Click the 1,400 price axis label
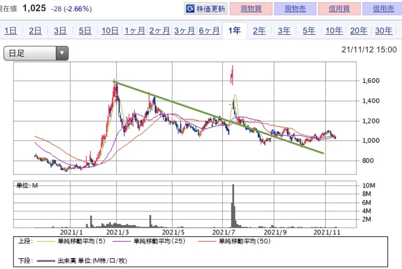Screen dimensions: 402x269 point(371,101)
